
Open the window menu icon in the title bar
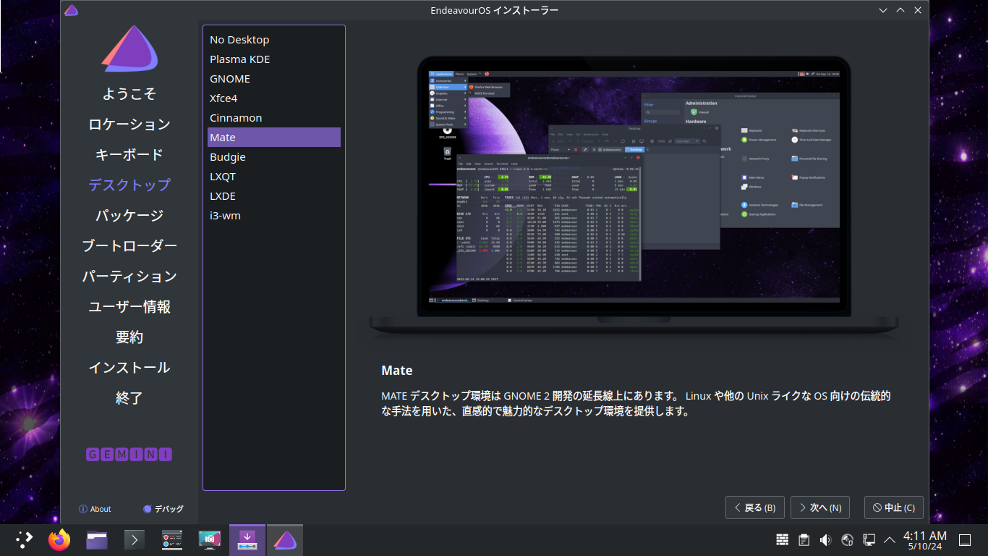(x=71, y=10)
